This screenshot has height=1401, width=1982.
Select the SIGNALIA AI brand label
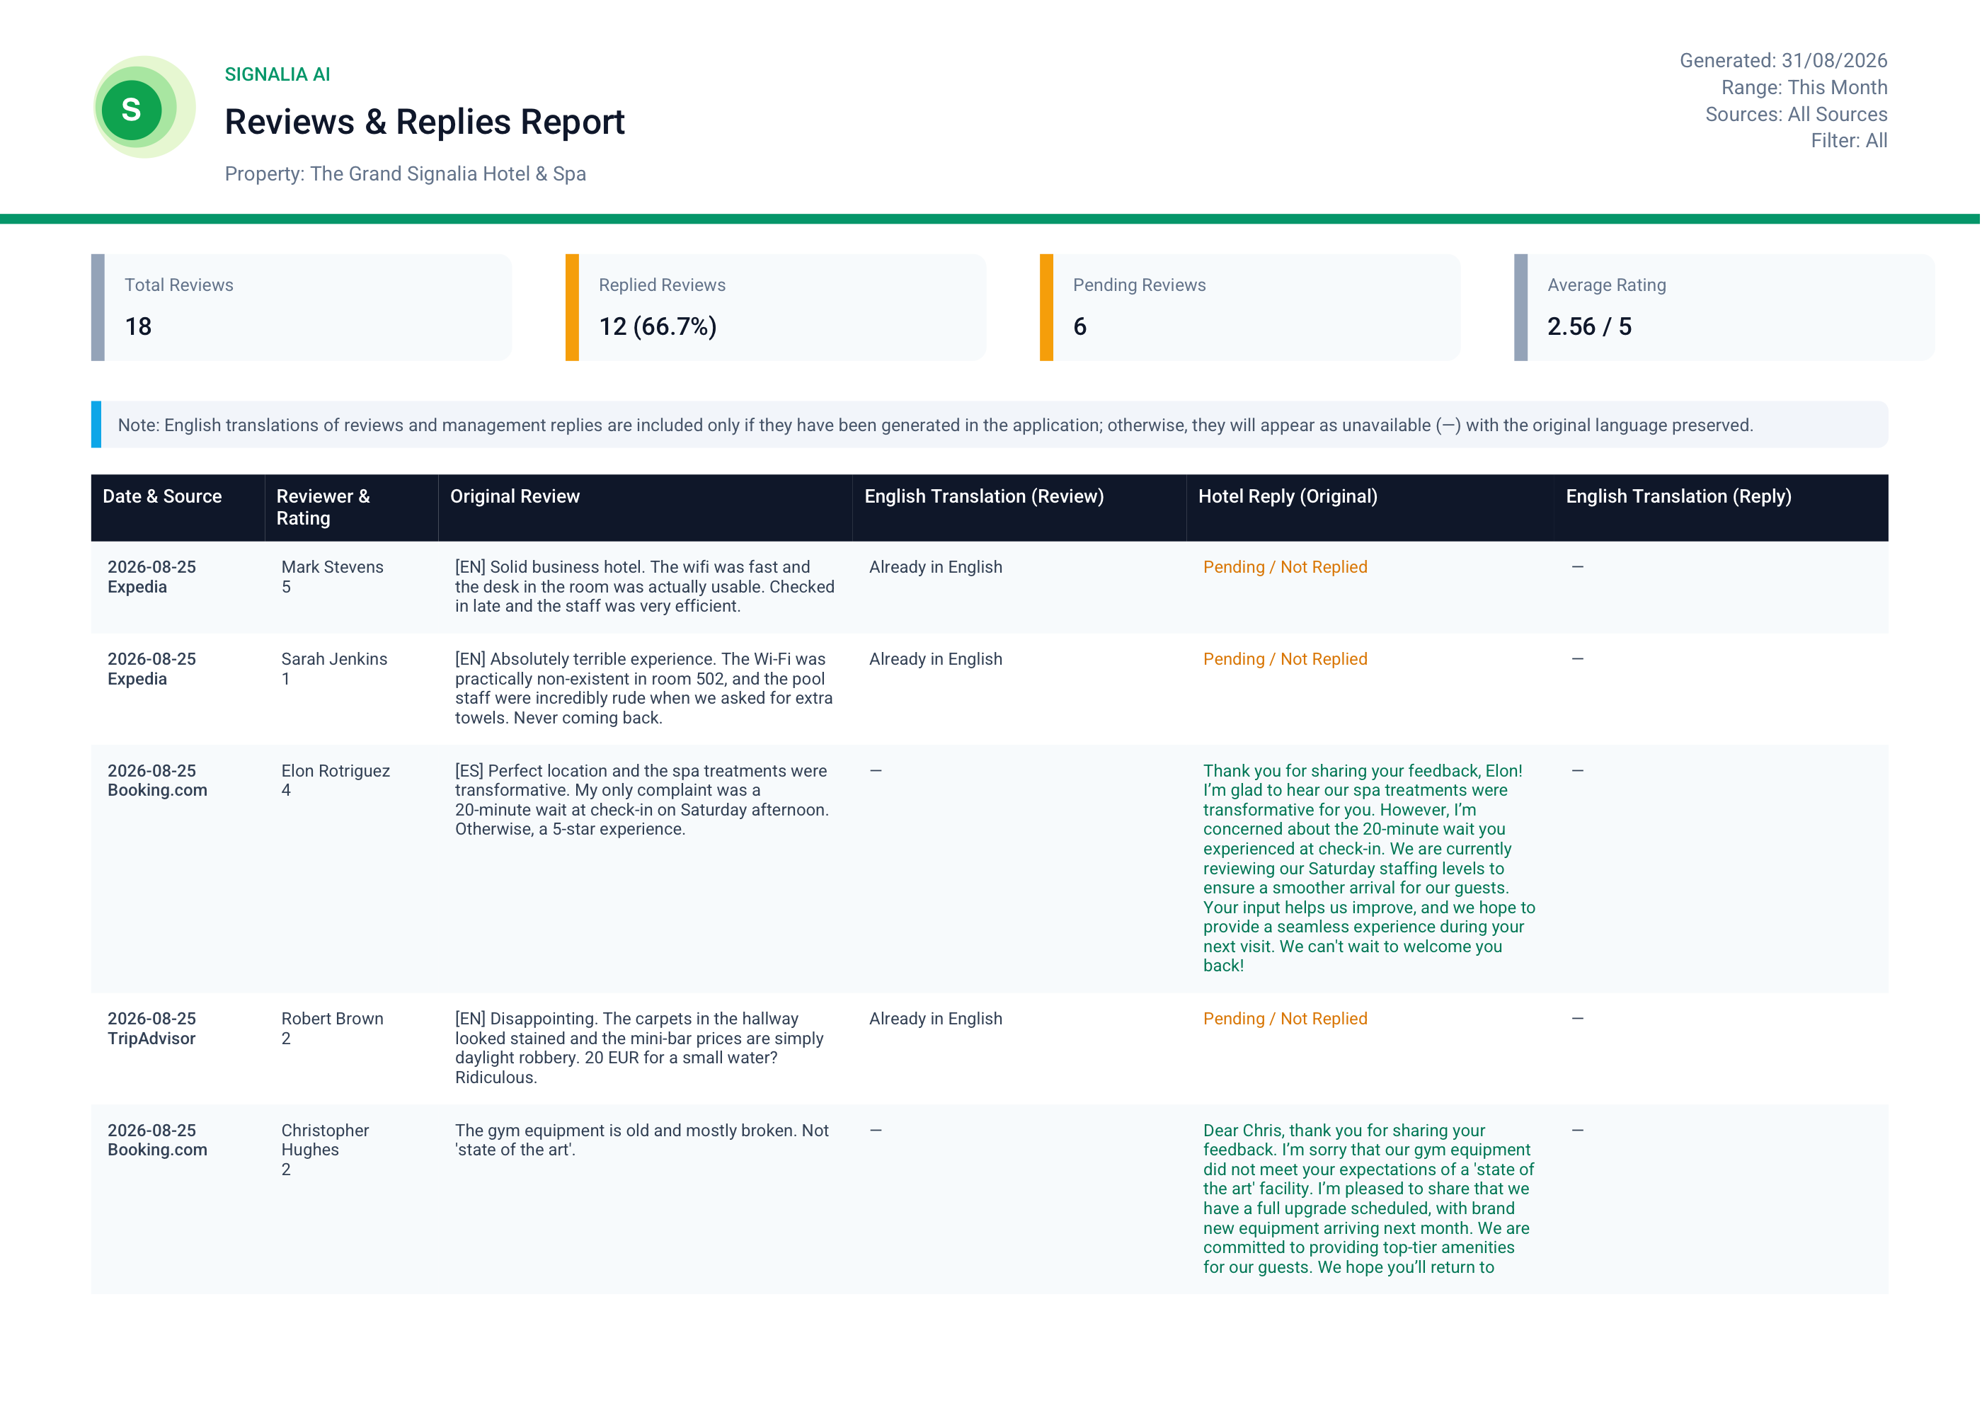click(x=277, y=74)
